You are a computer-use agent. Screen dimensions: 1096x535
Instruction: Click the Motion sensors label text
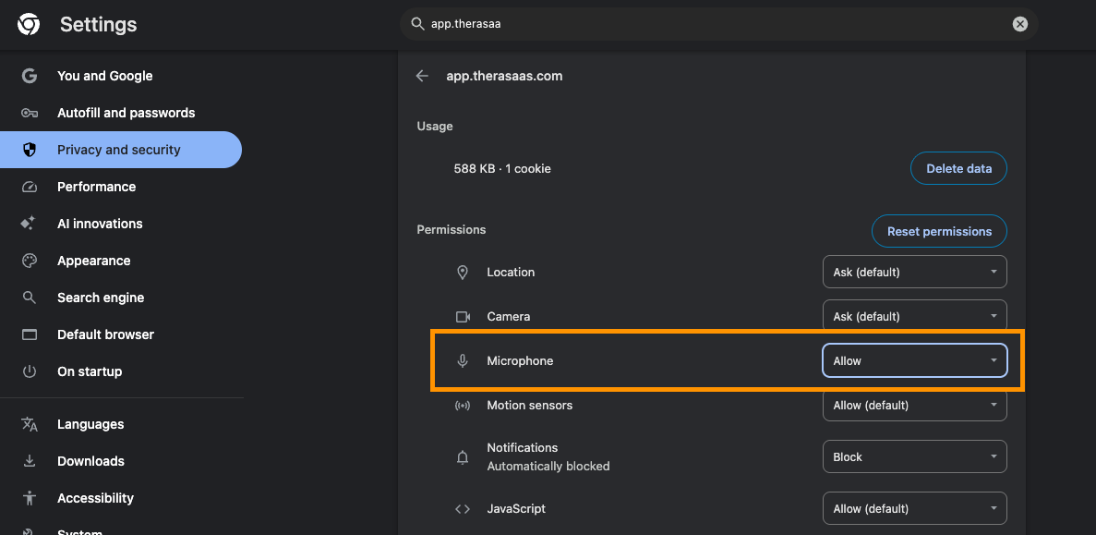(x=530, y=405)
